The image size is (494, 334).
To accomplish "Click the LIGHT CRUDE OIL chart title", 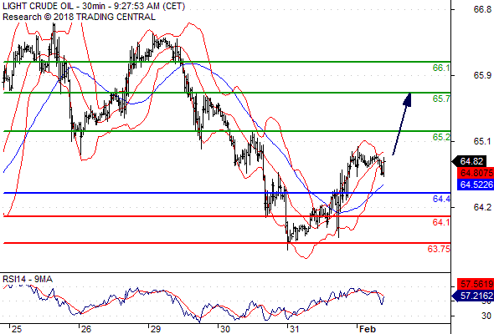I will pyautogui.click(x=94, y=7).
